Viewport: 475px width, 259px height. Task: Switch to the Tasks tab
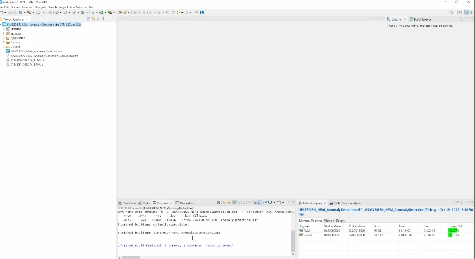[144, 203]
